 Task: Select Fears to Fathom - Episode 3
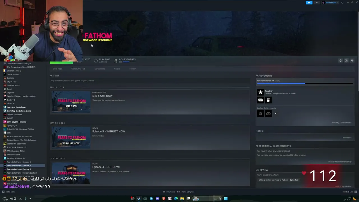19,169
